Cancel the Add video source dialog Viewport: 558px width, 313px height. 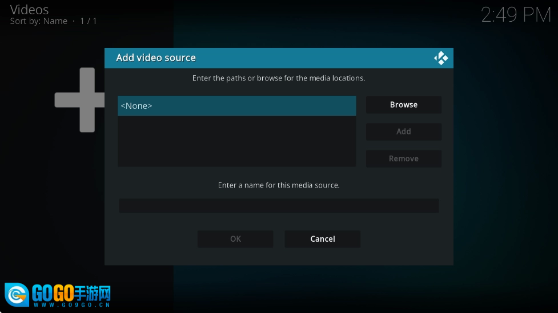pyautogui.click(x=322, y=239)
